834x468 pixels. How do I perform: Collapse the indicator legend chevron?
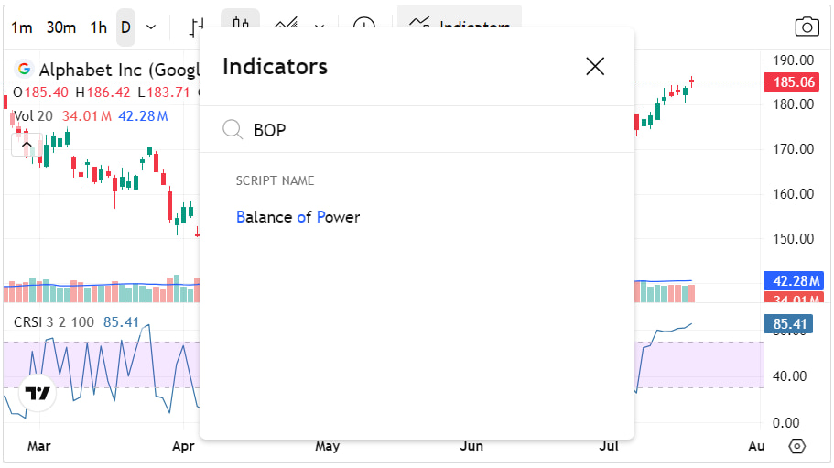(x=27, y=145)
